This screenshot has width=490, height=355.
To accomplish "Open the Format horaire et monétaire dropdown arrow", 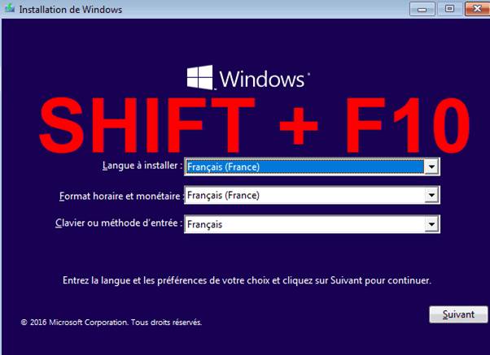I will [432, 195].
